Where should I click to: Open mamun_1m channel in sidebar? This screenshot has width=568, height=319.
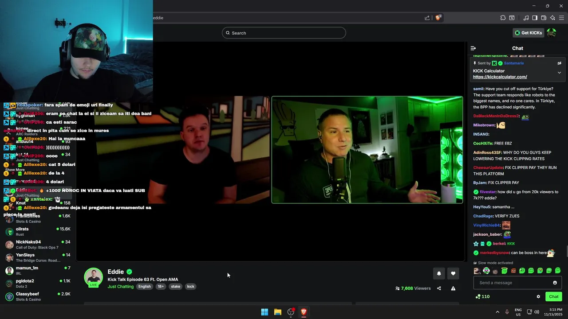pyautogui.click(x=38, y=270)
